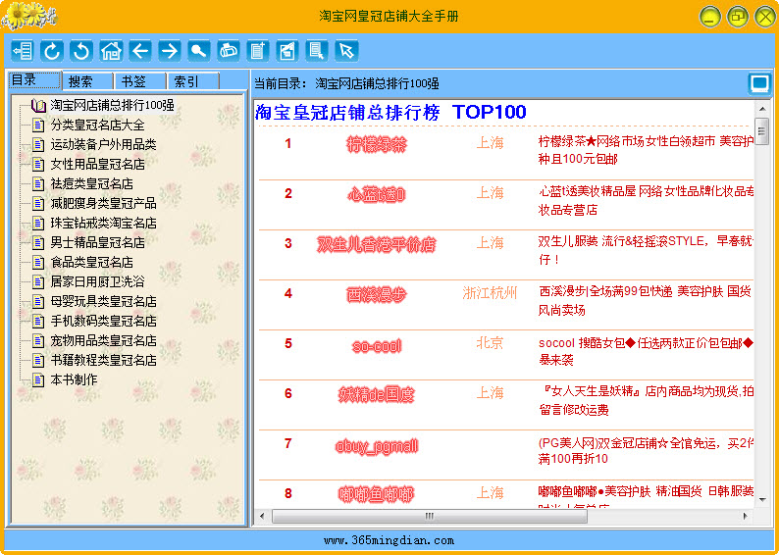779x555 pixels.
Task: Select 宠物用品类皇冠名店 entry
Action: [103, 340]
